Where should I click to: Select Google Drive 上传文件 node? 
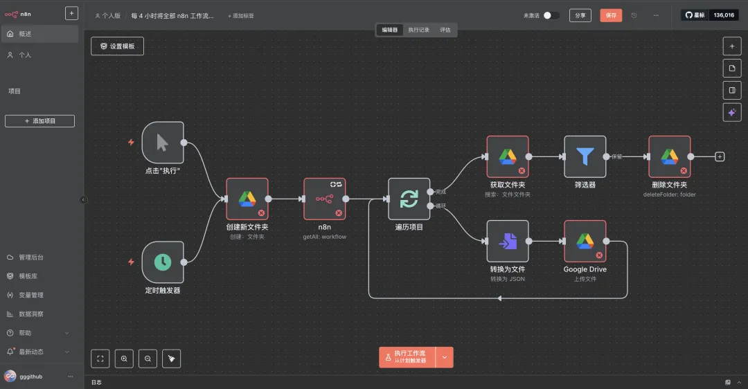585,241
